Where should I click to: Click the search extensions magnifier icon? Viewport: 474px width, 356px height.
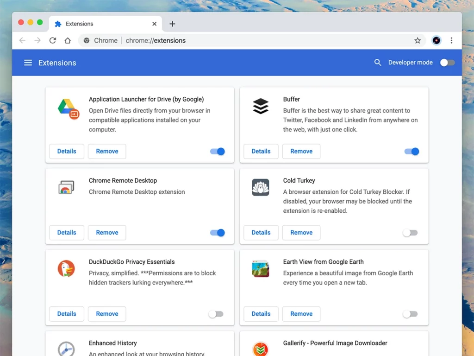(378, 63)
